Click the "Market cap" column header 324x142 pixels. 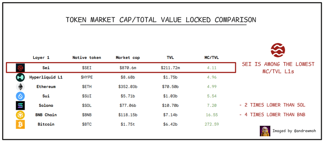pos(128,58)
